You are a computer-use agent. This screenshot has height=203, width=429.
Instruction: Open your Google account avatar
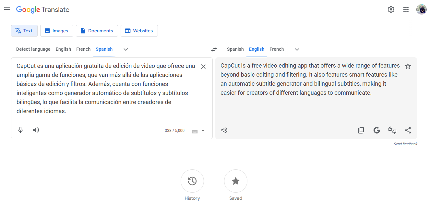point(421,9)
